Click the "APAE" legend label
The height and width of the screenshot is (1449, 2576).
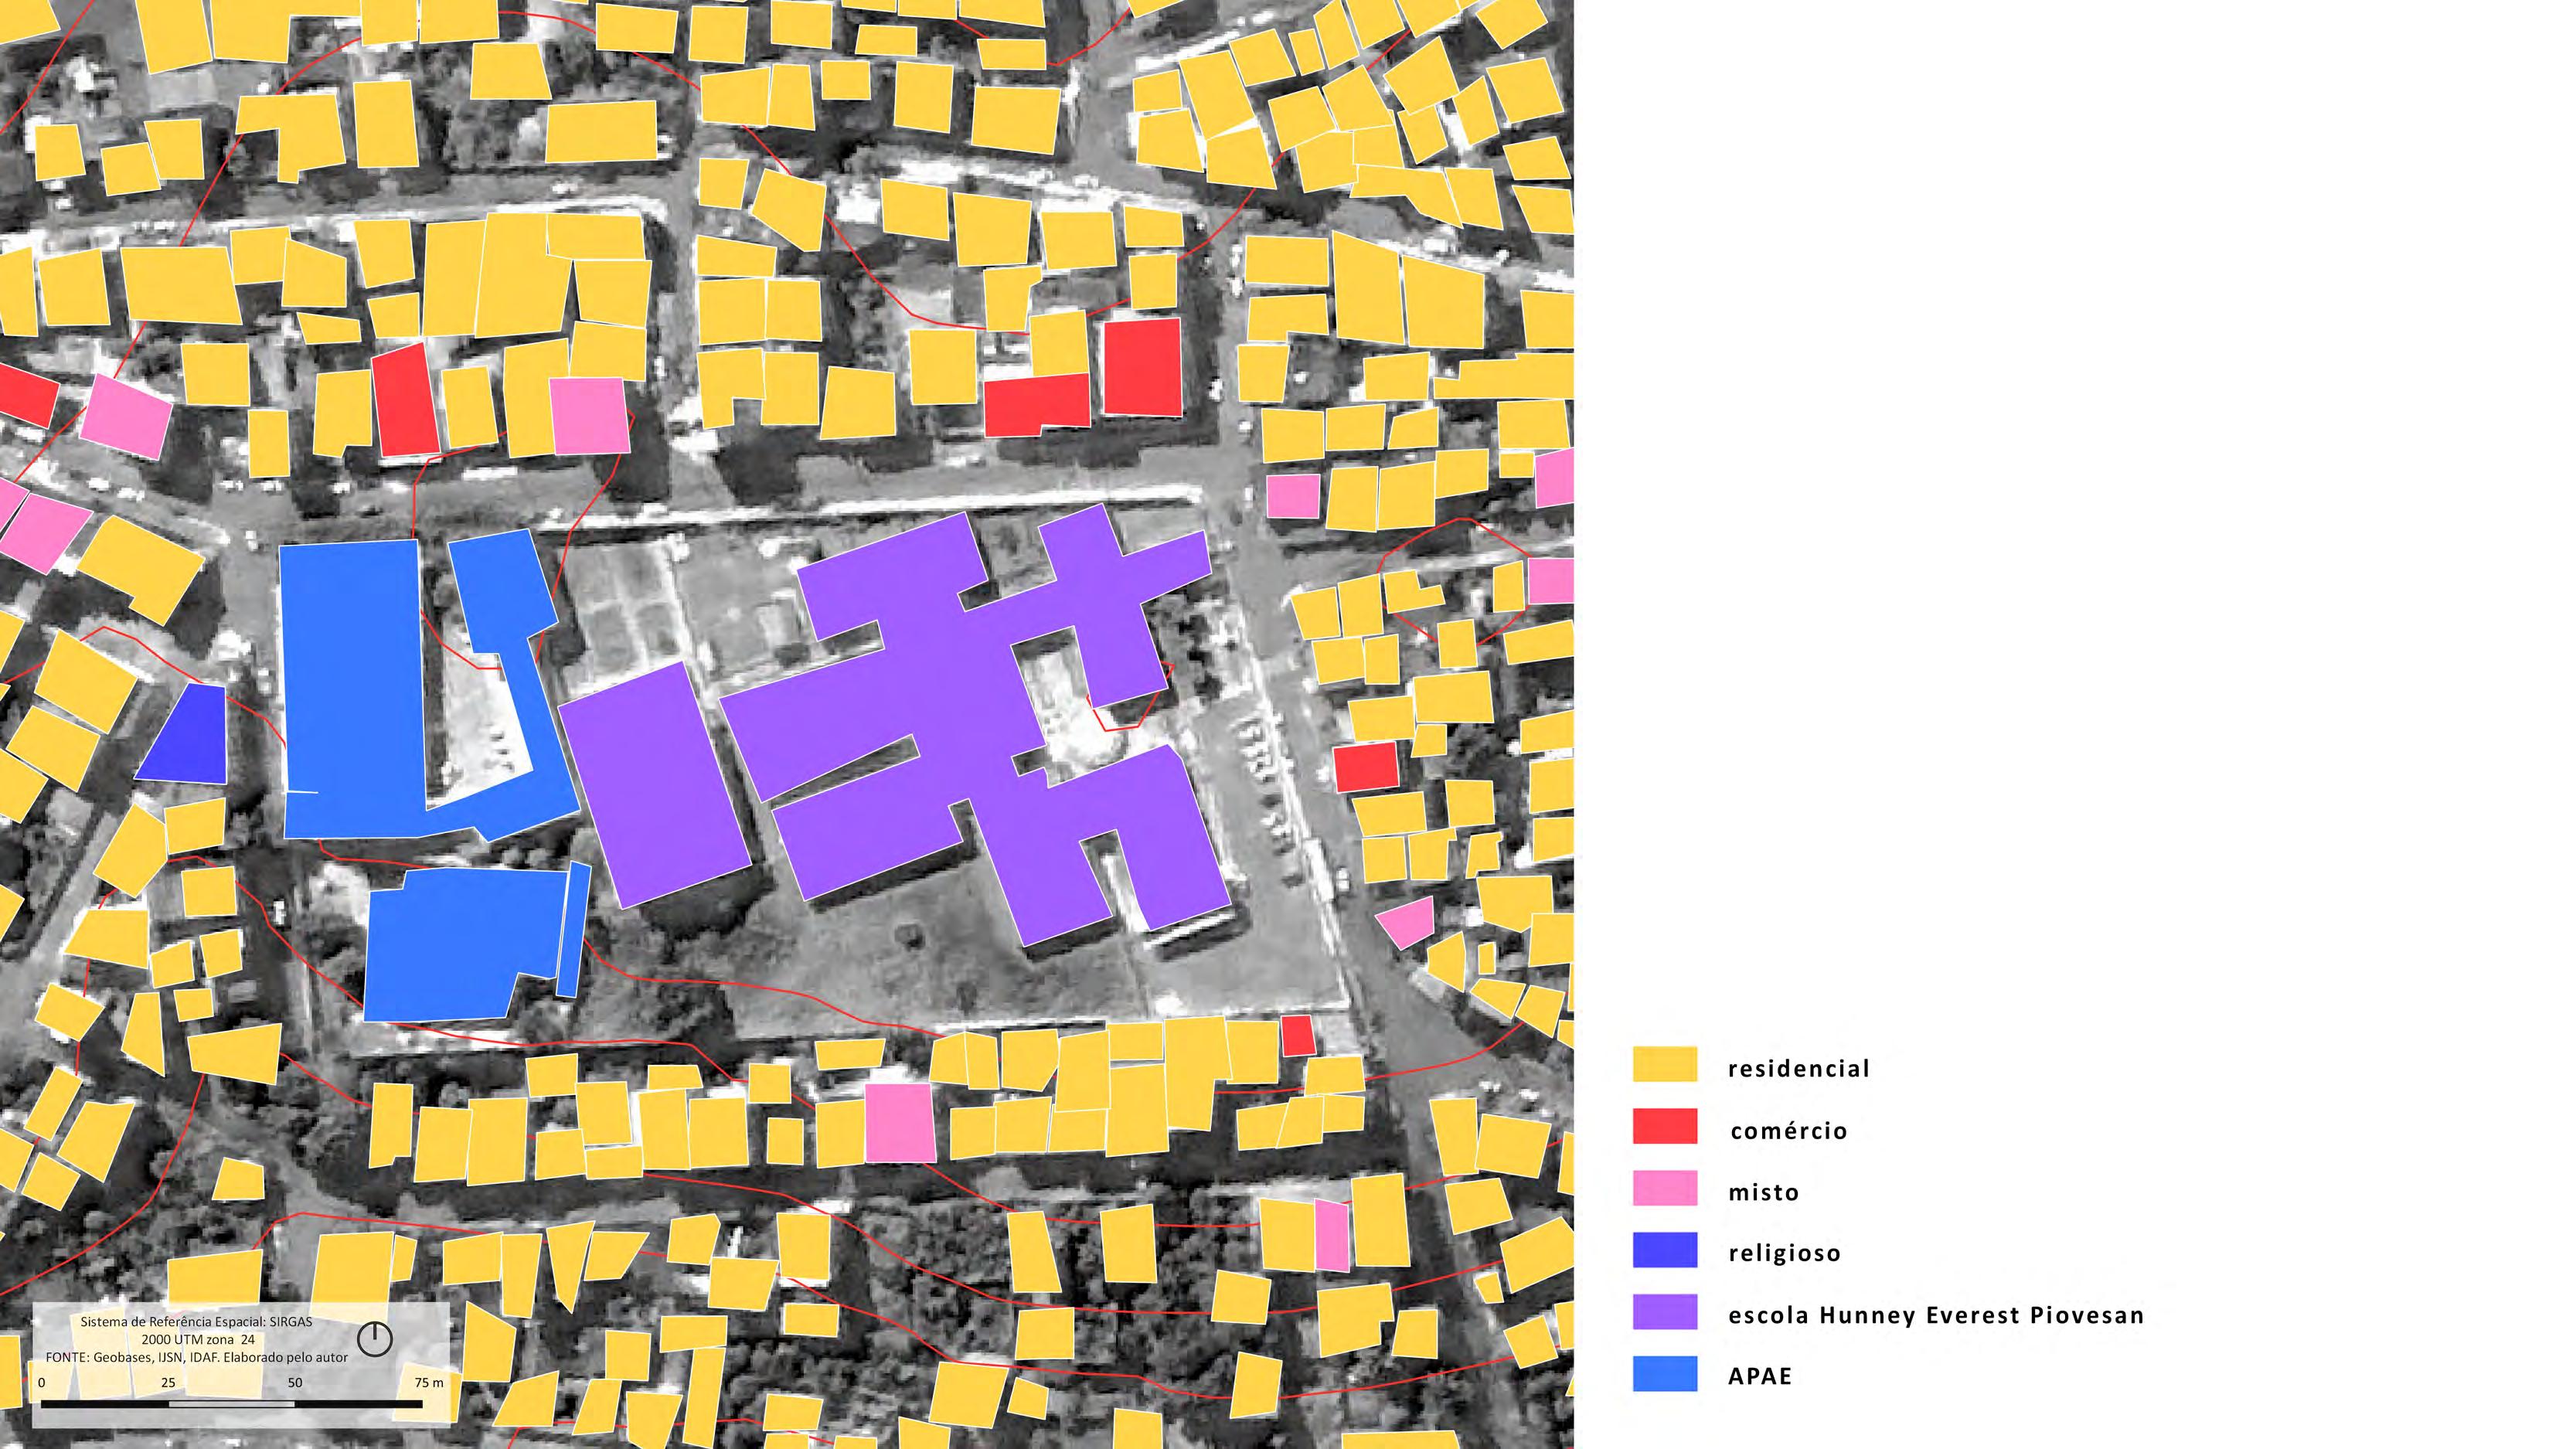click(1759, 1376)
